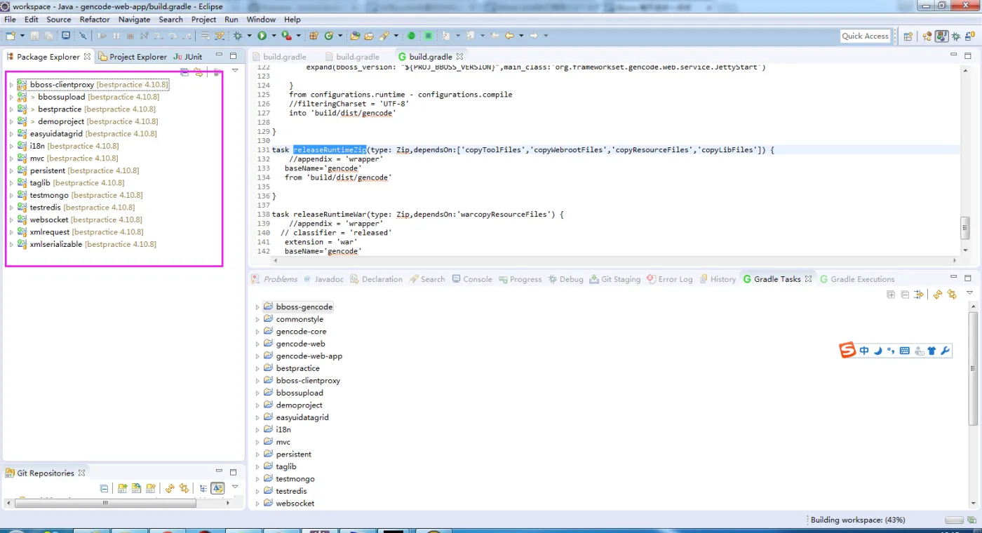This screenshot has width=982, height=533.
Task: Expand the bboss-clientproxy project node
Action: (x=11, y=85)
